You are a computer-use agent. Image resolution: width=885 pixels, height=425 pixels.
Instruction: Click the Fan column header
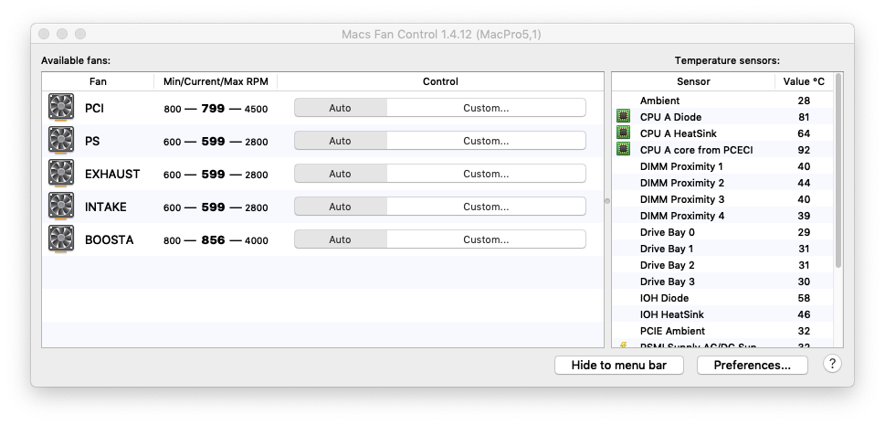98,81
